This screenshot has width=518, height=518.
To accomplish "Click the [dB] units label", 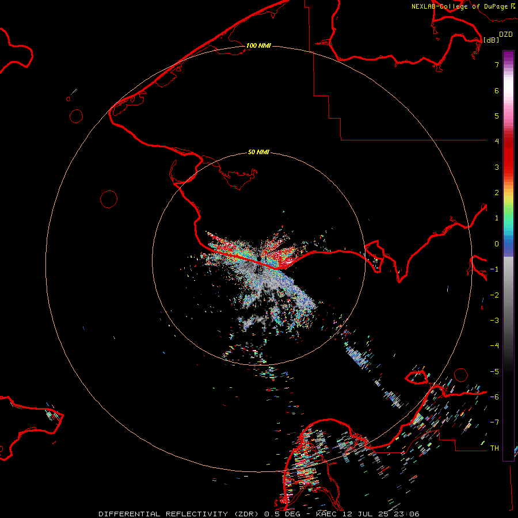I will (x=491, y=40).
